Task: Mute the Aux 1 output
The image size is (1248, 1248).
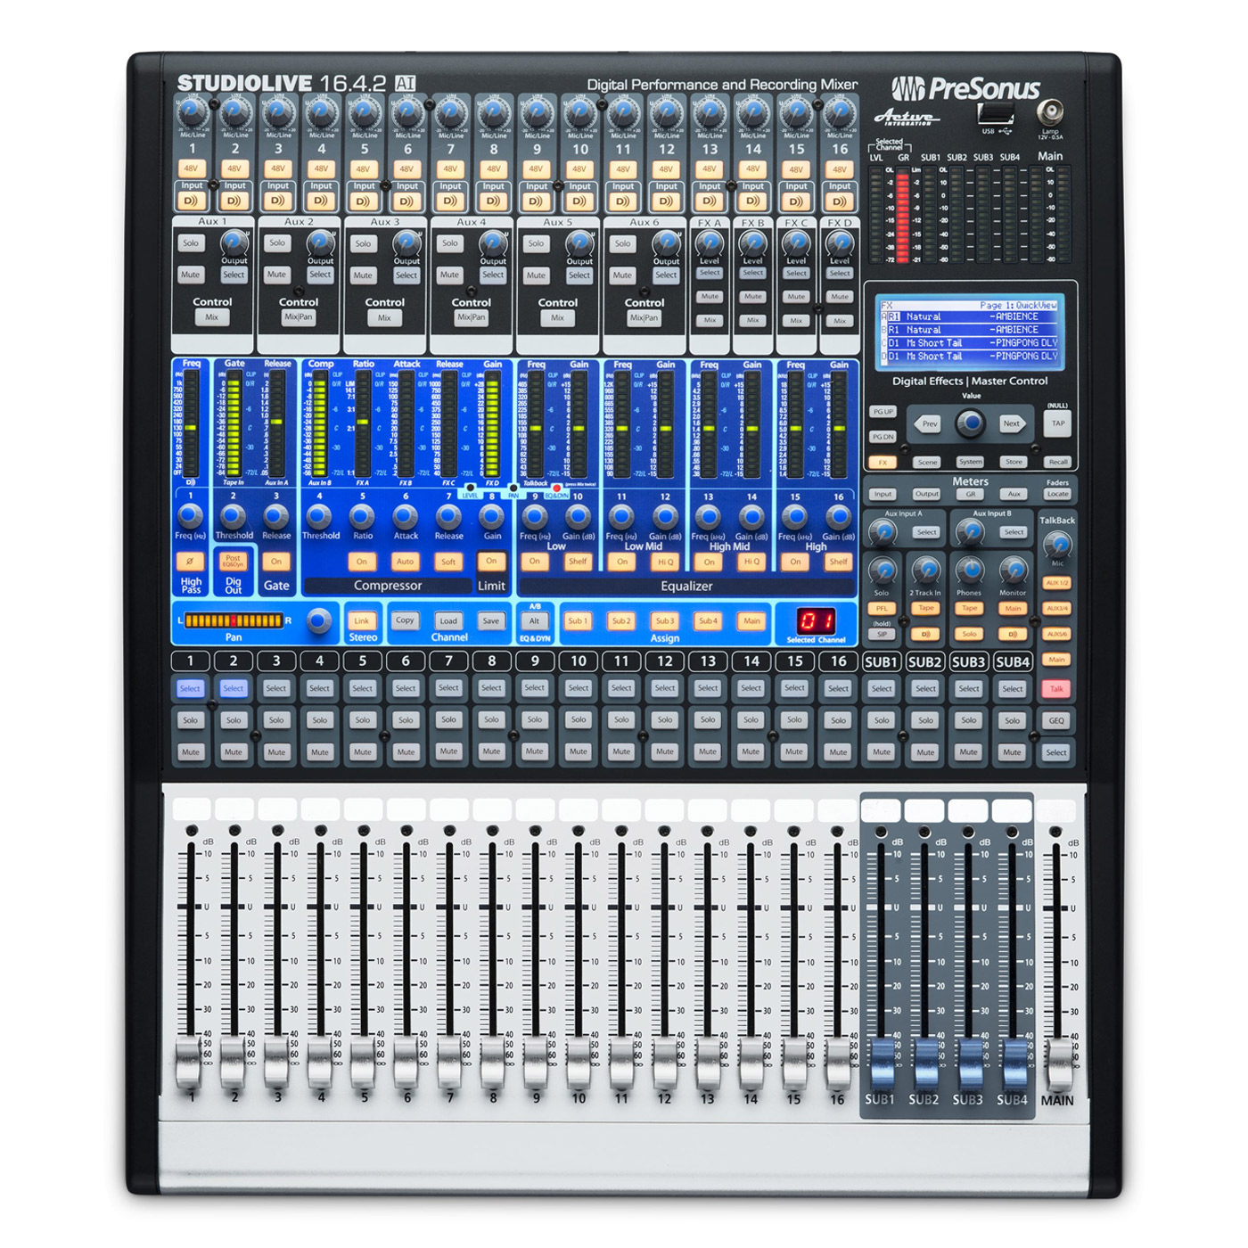Action: coord(191,275)
